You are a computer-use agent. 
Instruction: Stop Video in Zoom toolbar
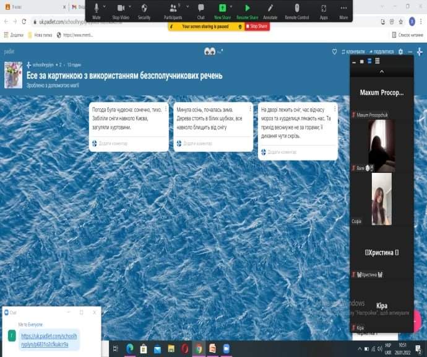(x=121, y=11)
